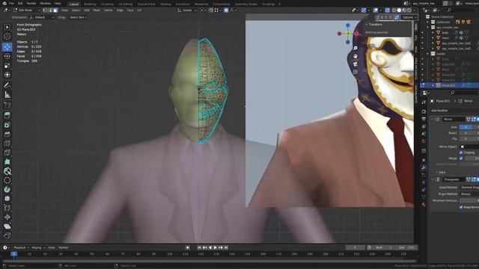Select the Knife tool

pos(7,152)
